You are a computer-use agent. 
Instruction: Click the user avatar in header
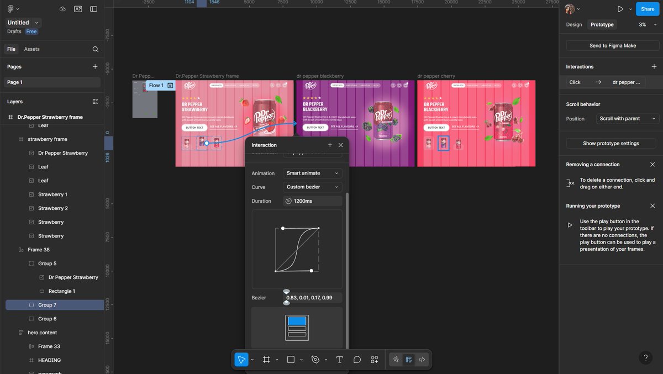[570, 9]
